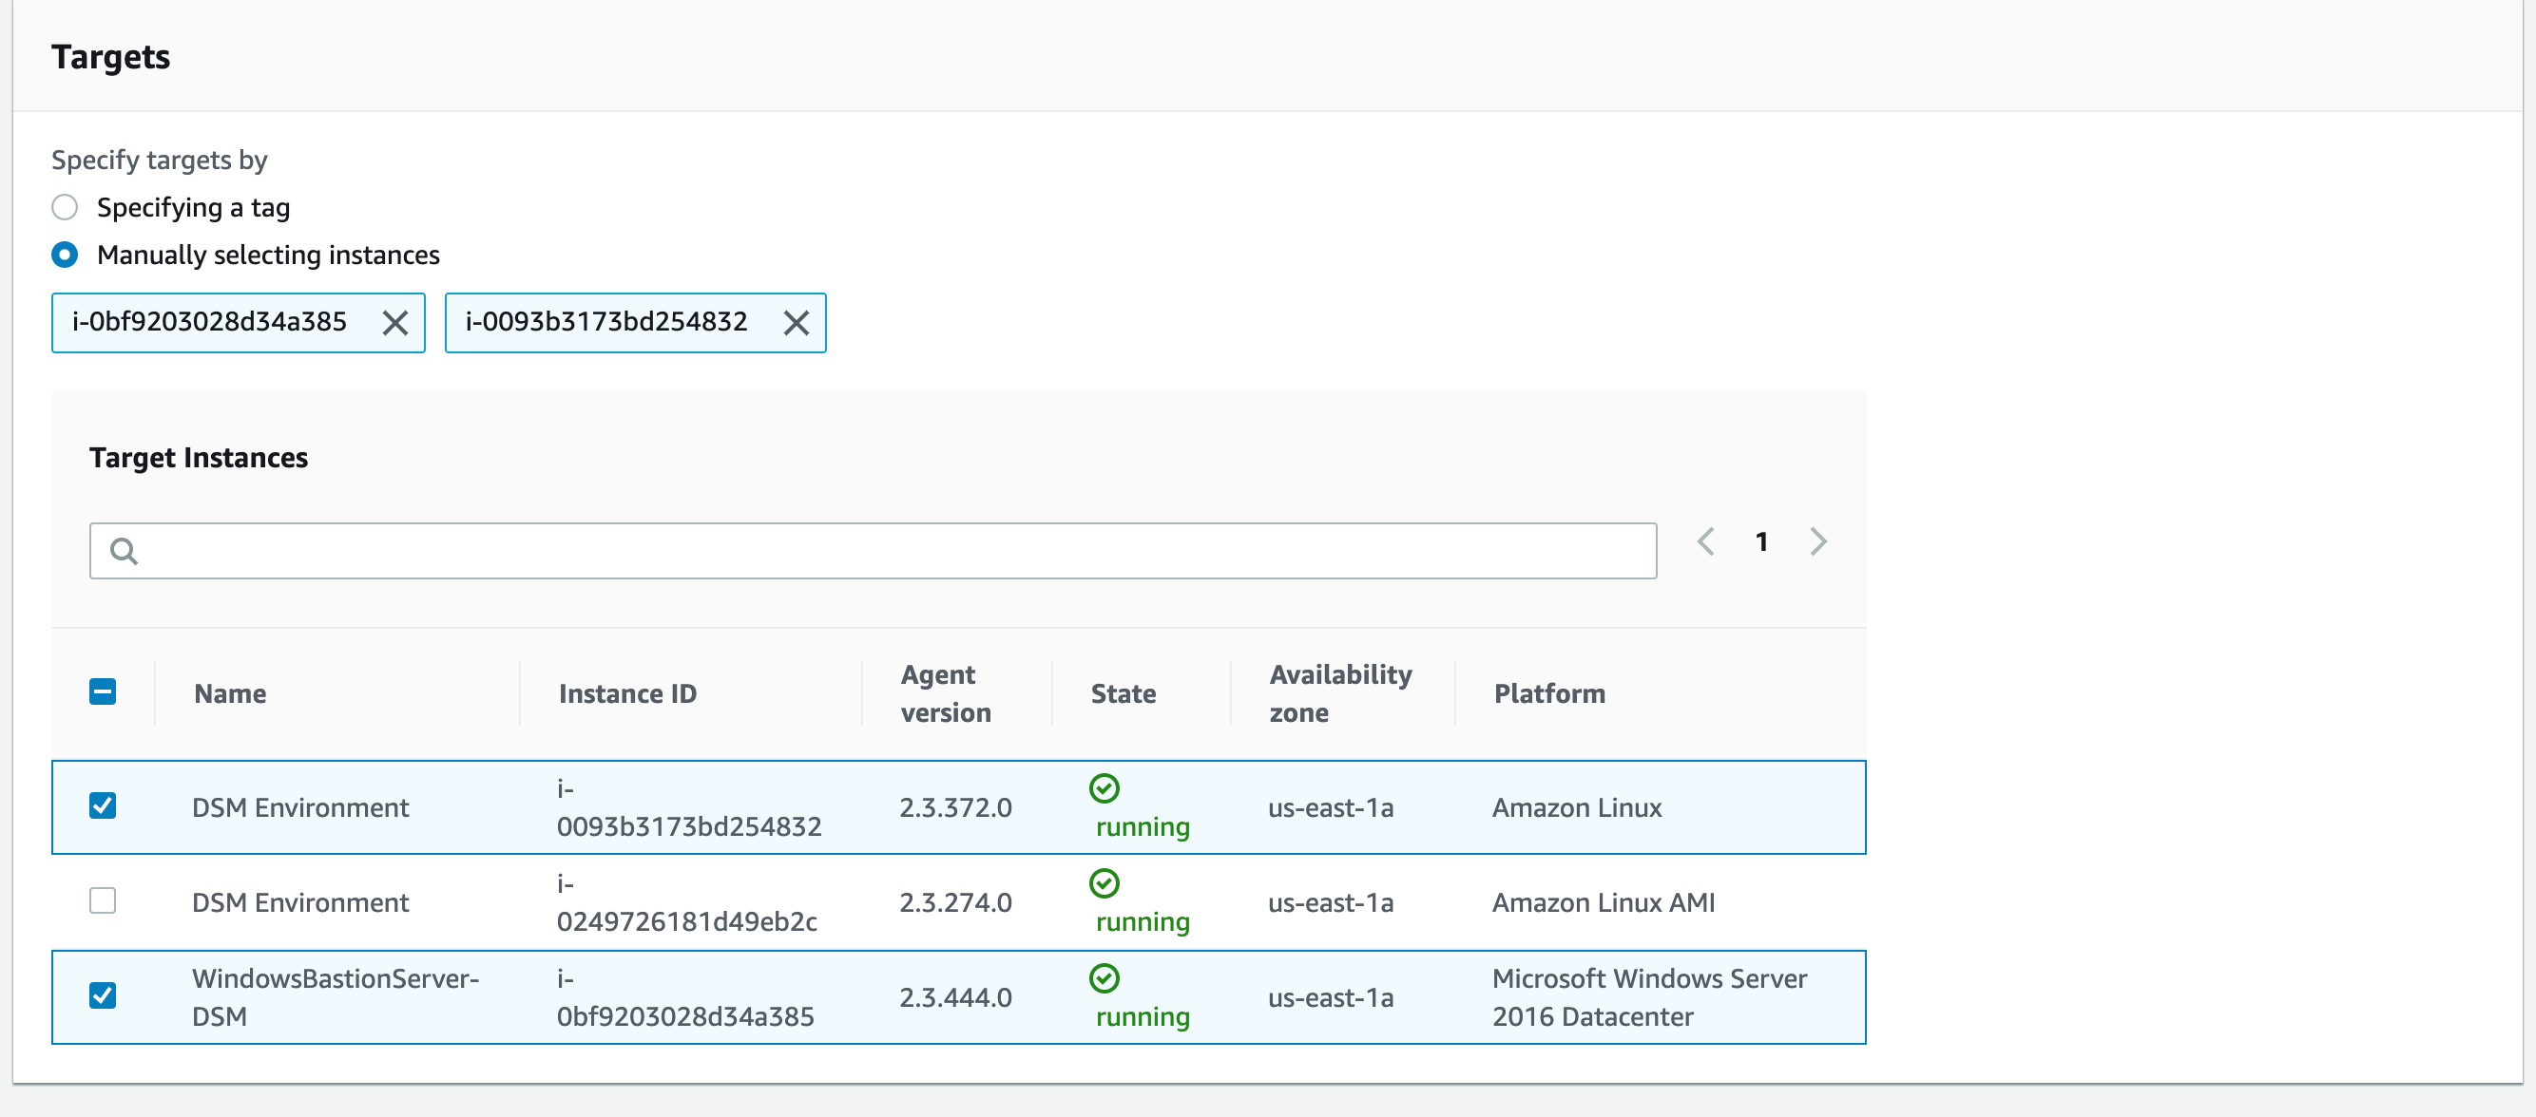Click the search magnifier icon

coord(124,551)
